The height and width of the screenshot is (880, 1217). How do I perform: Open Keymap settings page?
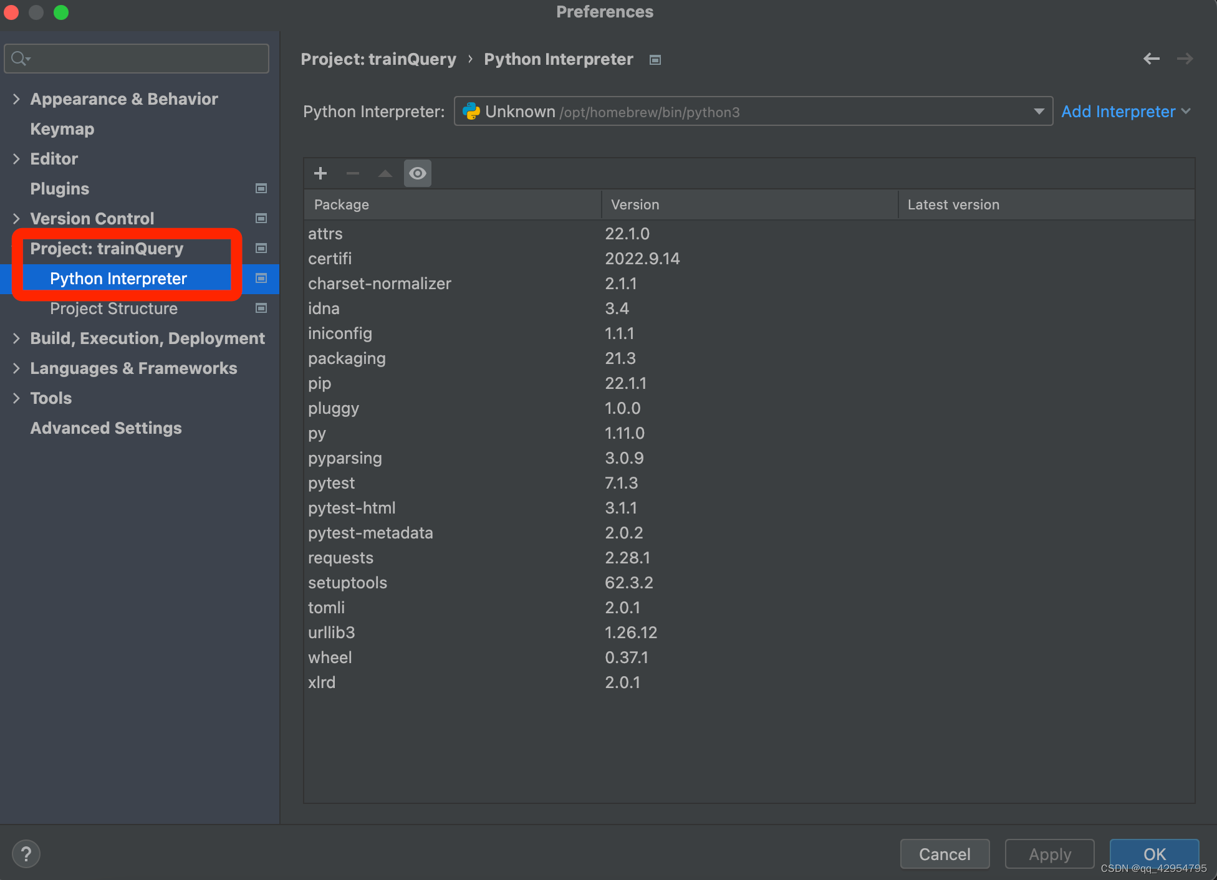click(62, 128)
